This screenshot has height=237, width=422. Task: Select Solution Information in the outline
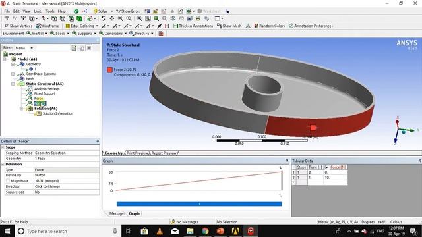(57, 113)
